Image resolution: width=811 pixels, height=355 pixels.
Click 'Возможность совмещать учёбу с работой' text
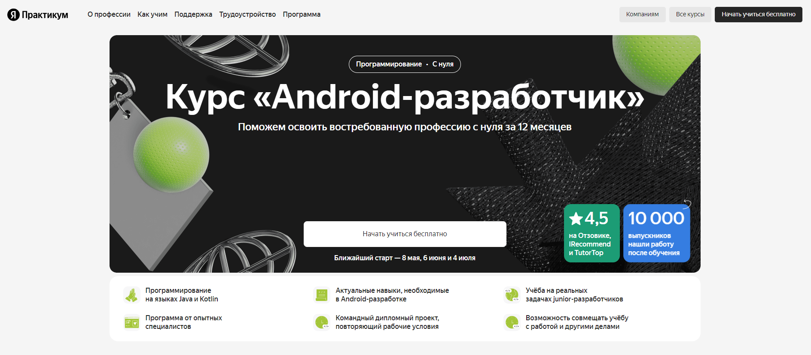point(577,322)
